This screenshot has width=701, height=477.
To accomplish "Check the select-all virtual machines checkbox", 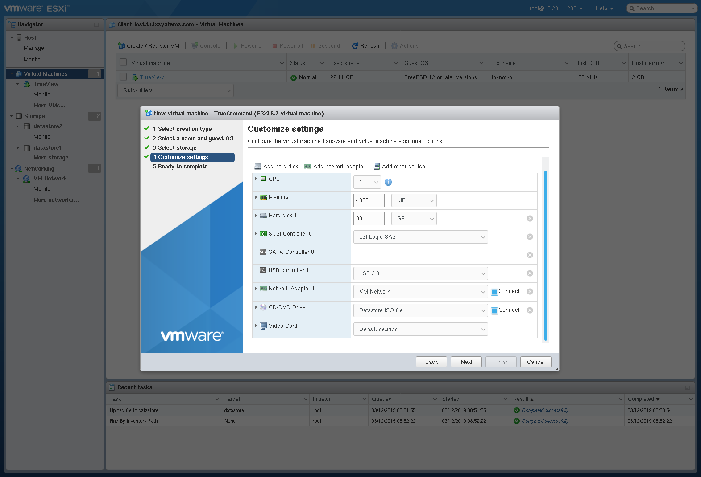I will click(x=123, y=62).
